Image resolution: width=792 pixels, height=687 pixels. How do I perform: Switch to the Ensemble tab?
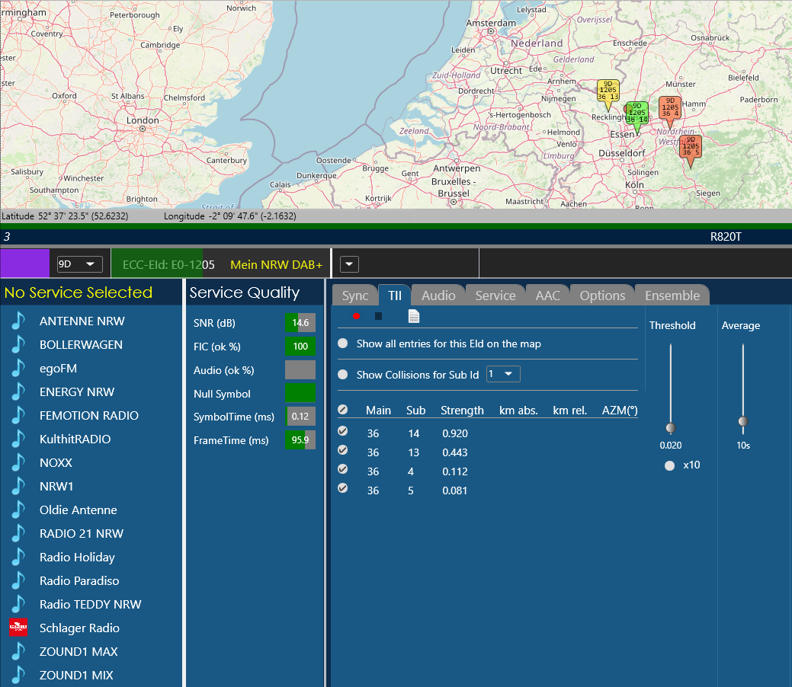[x=672, y=296]
